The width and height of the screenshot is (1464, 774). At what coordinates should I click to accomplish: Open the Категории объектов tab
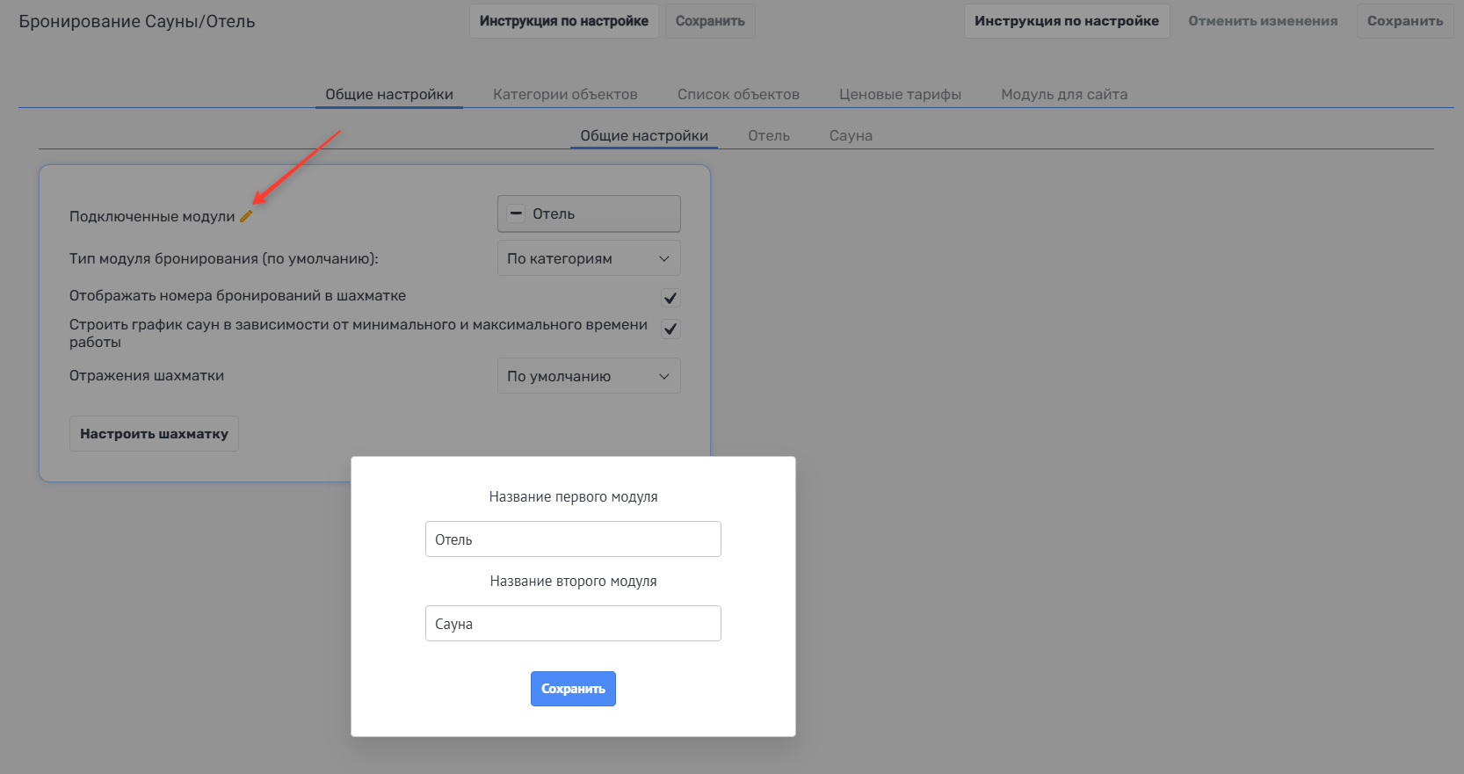click(x=565, y=94)
